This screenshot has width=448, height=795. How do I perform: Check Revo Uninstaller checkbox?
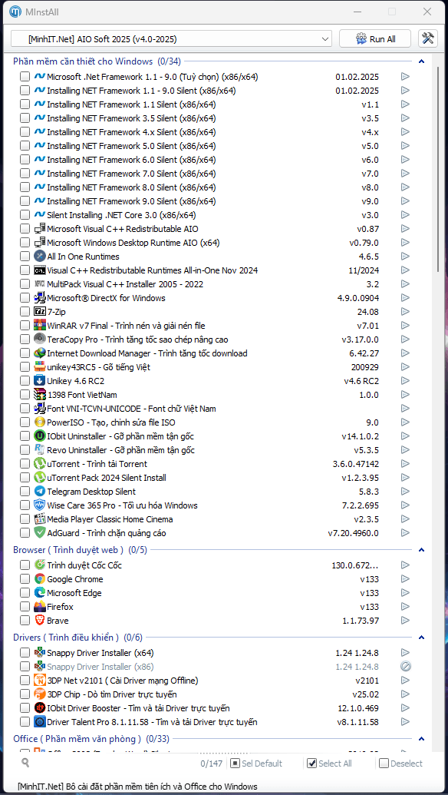click(x=25, y=450)
